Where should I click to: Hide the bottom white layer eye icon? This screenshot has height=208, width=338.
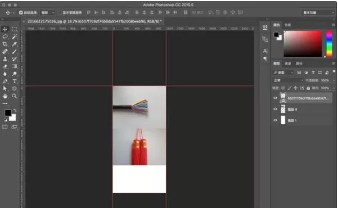[x=275, y=120]
